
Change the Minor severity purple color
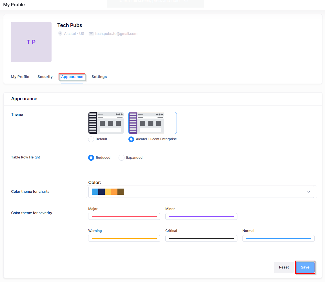(x=201, y=216)
